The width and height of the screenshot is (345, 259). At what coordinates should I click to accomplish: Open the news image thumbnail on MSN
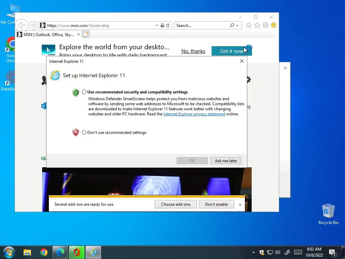(147, 181)
